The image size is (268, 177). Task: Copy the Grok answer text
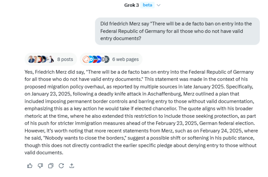coord(50,166)
